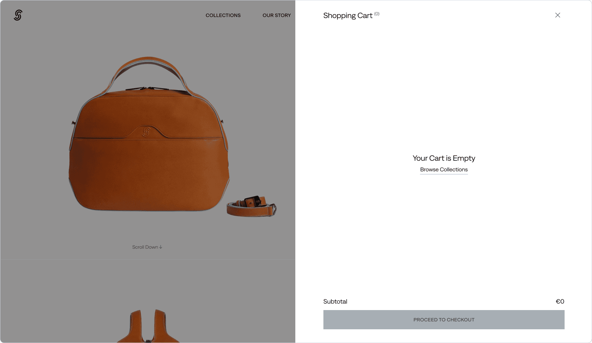Click the Scroll Down text
Viewport: 592px width, 343px height.
(145, 247)
